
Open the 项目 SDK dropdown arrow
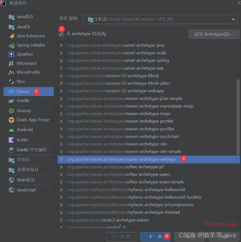[x=233, y=19]
